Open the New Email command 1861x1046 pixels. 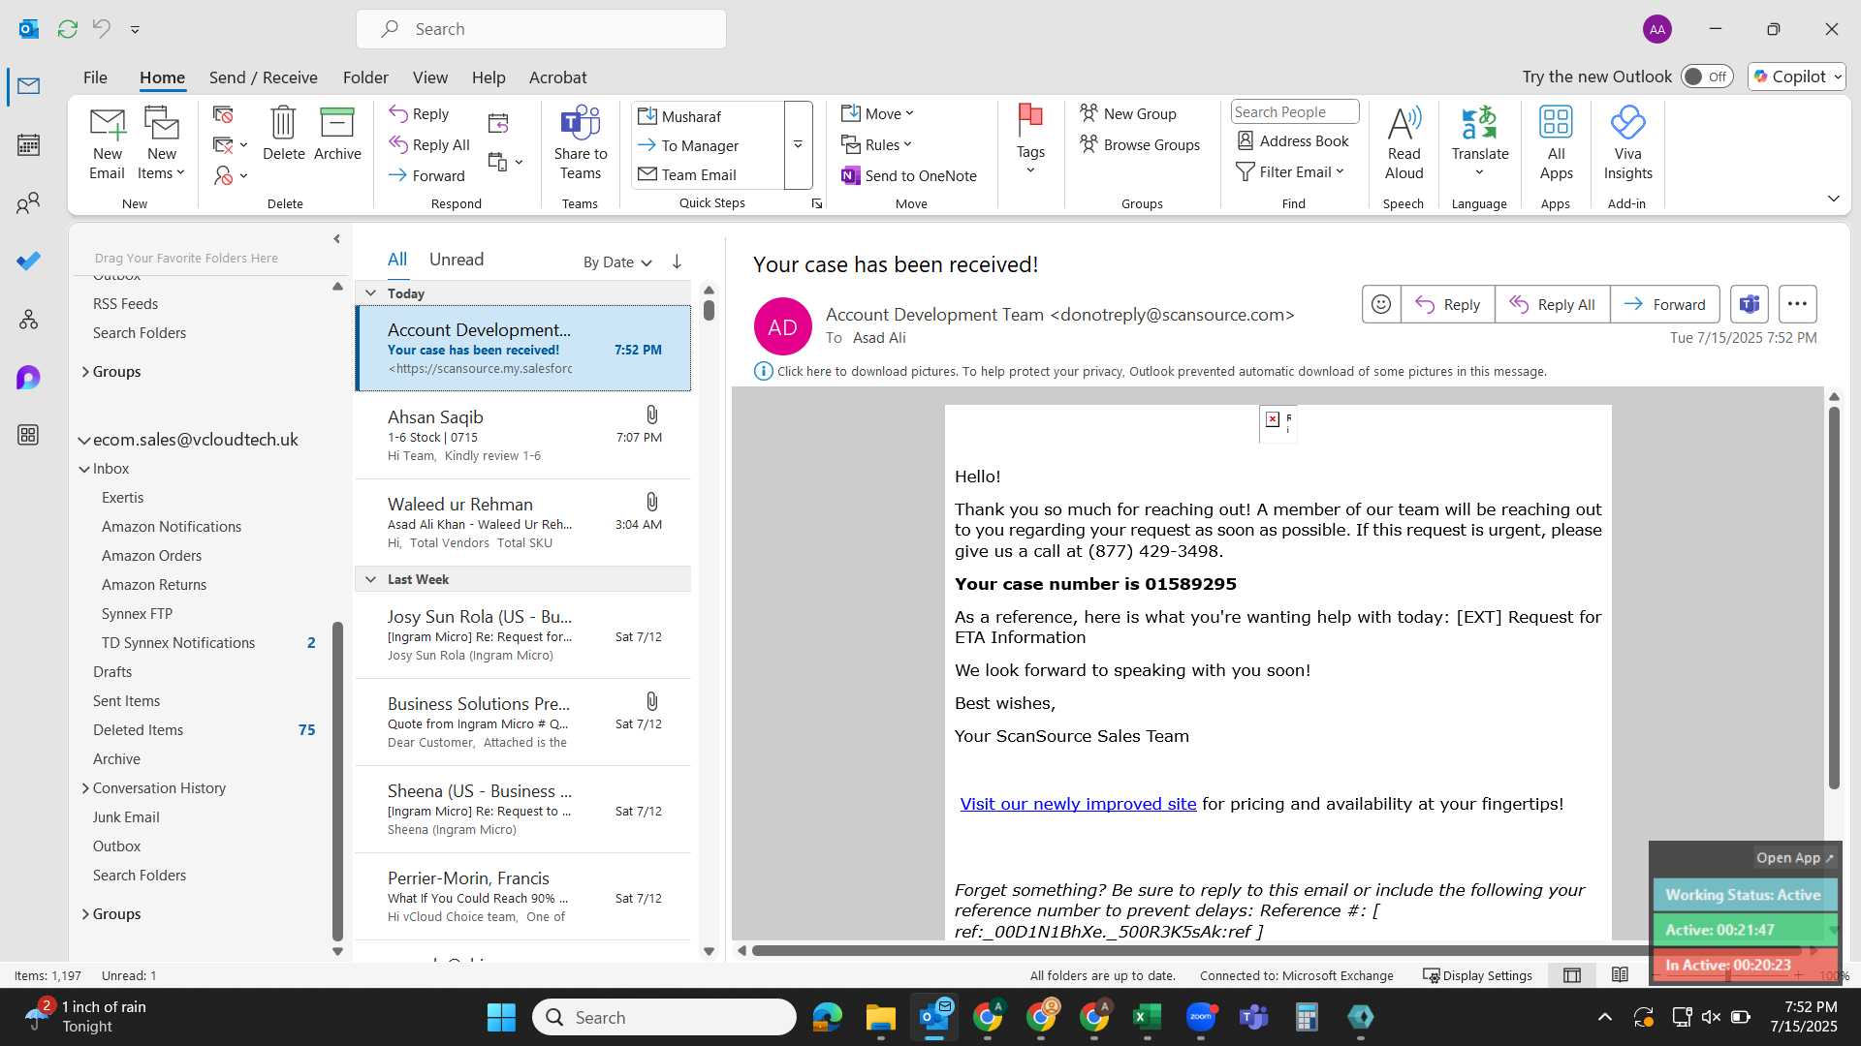107,143
